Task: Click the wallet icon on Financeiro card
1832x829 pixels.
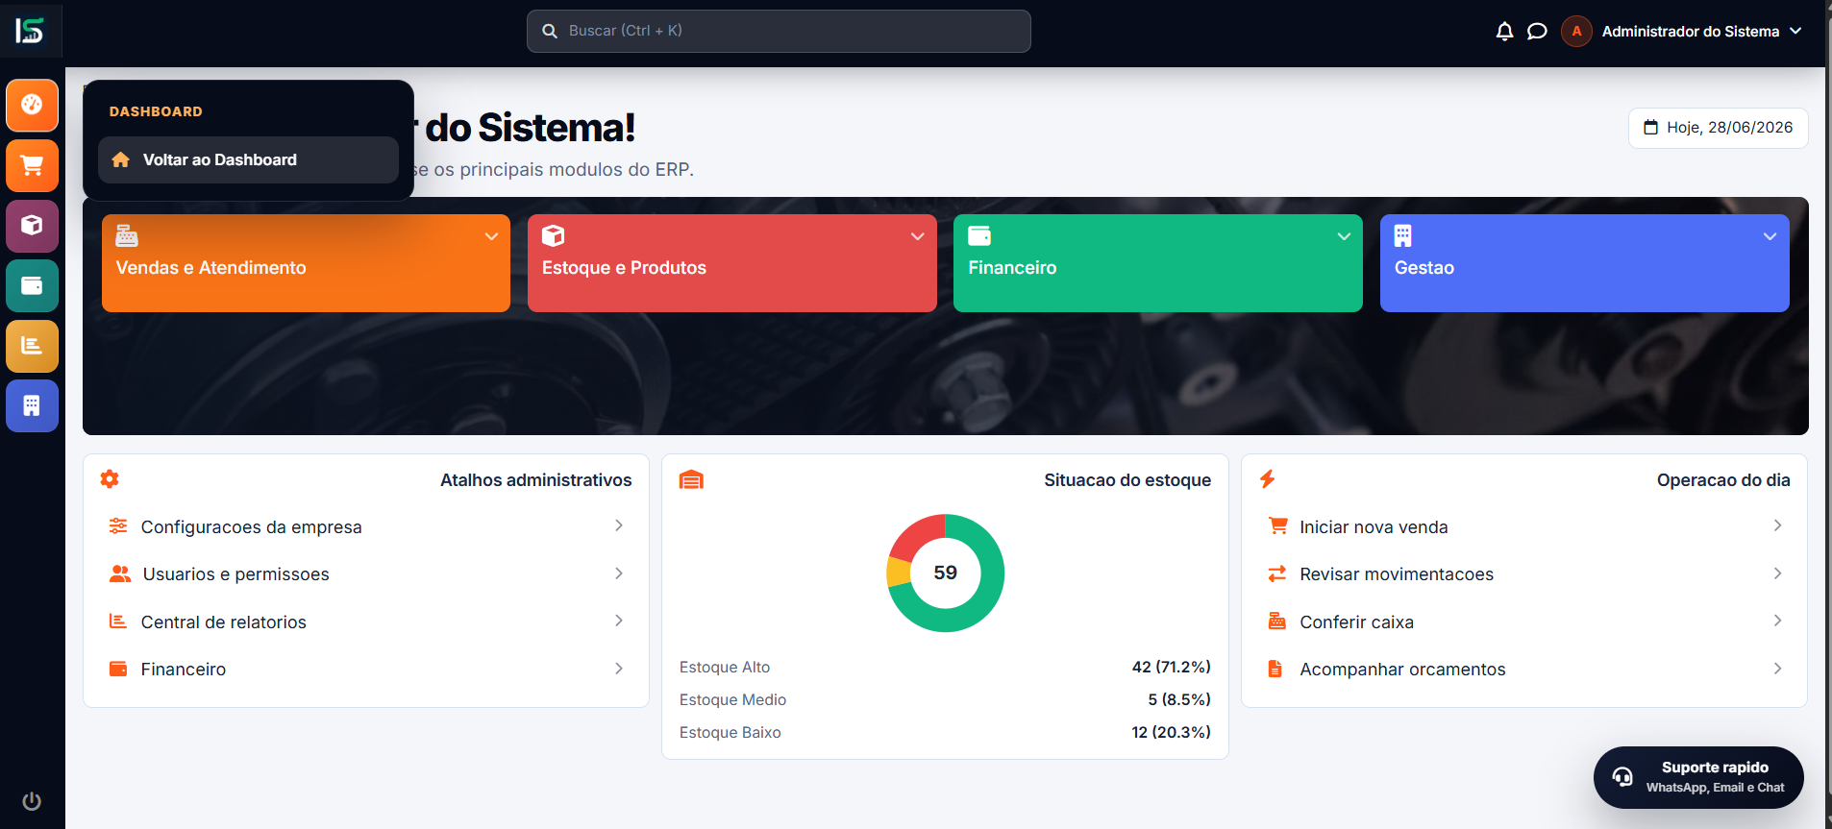Action: click(x=979, y=235)
